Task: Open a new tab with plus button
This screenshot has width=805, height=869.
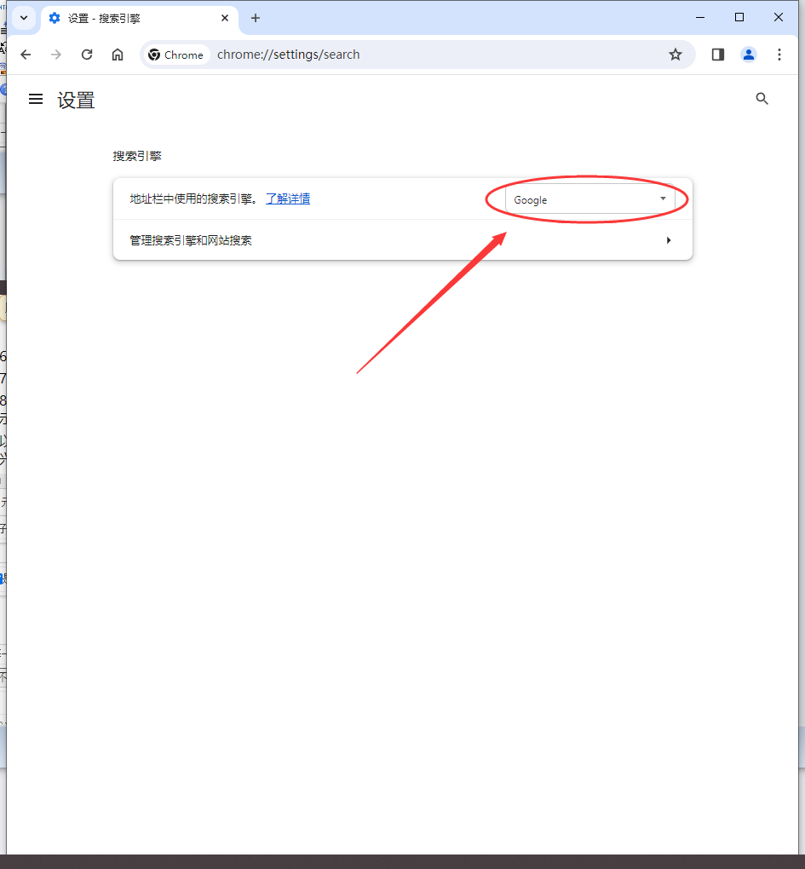Action: click(256, 18)
